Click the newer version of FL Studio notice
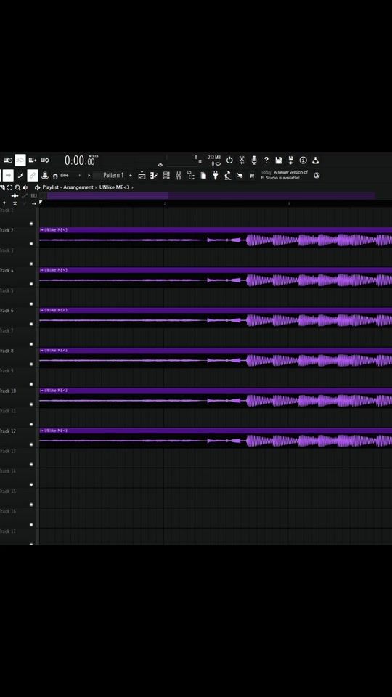 pos(285,175)
